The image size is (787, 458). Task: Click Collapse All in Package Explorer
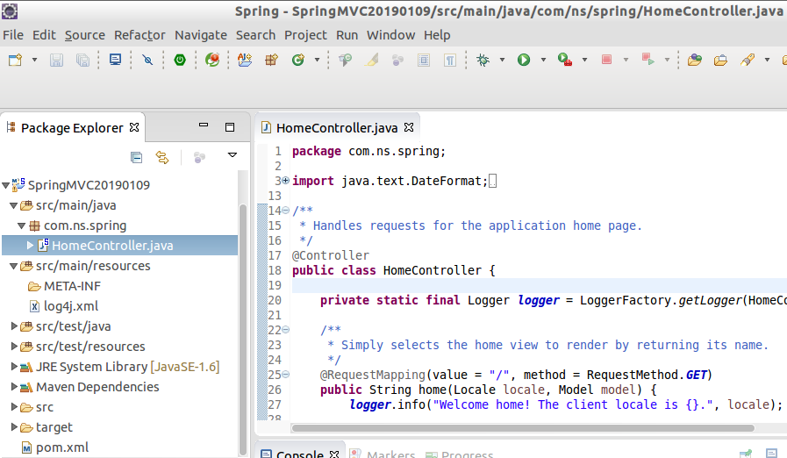click(136, 158)
